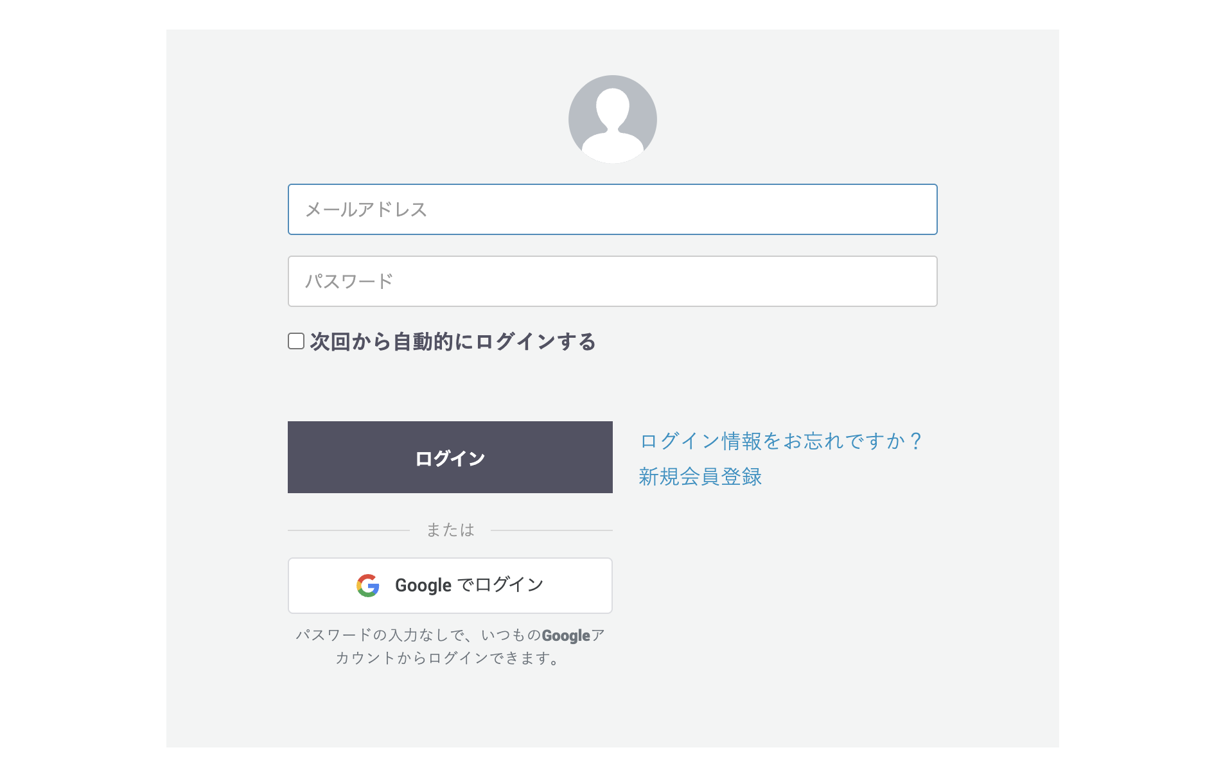The image size is (1214, 777).
Task: Click the horizontal line left of または
Action: (x=349, y=530)
